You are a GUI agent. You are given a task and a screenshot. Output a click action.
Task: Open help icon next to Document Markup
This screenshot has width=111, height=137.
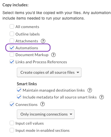[x=53, y=55]
